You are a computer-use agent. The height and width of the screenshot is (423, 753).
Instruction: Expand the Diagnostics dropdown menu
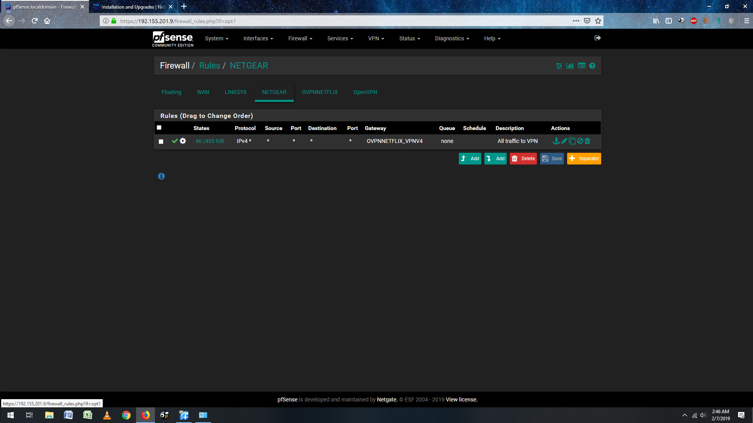pyautogui.click(x=452, y=38)
